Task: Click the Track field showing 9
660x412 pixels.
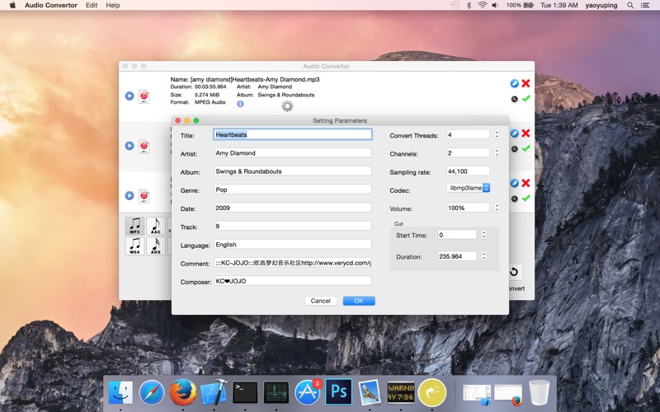Action: (293, 226)
